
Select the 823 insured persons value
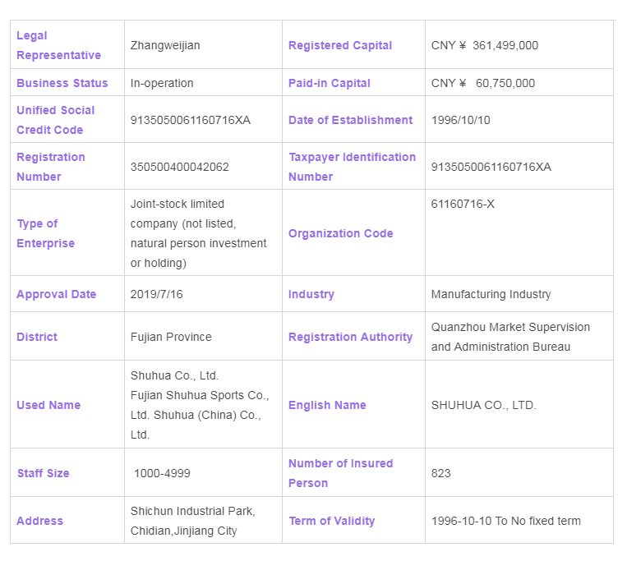pos(440,473)
